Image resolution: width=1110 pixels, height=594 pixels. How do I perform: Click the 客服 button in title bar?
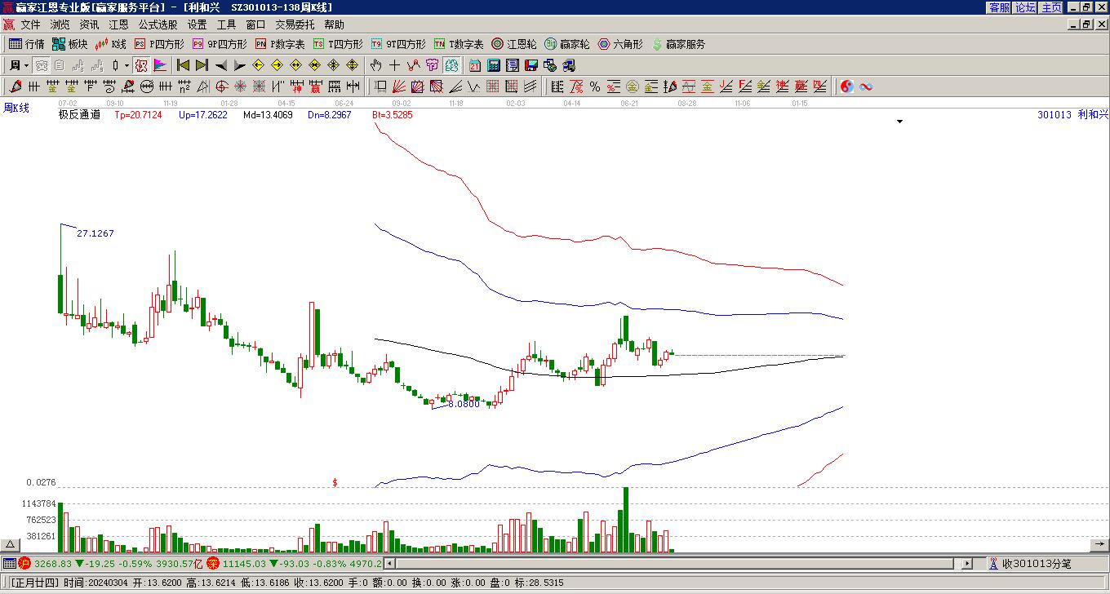[x=999, y=7]
